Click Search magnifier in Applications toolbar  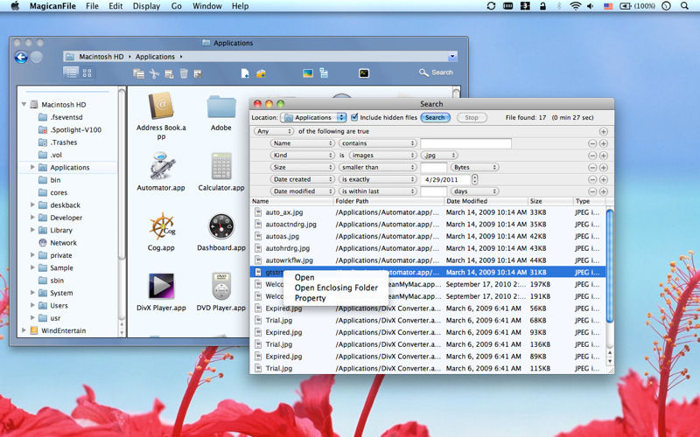point(436,73)
